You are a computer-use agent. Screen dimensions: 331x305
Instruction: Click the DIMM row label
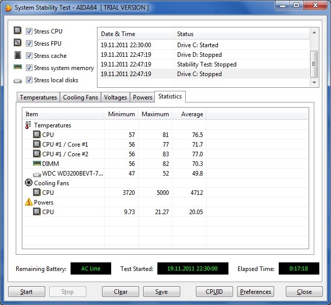tap(50, 163)
